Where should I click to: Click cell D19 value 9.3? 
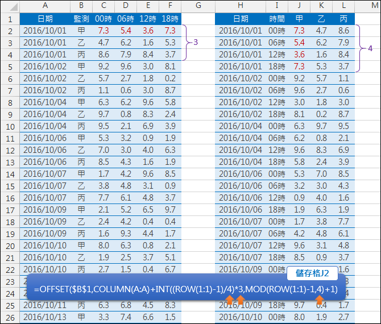click(126, 234)
